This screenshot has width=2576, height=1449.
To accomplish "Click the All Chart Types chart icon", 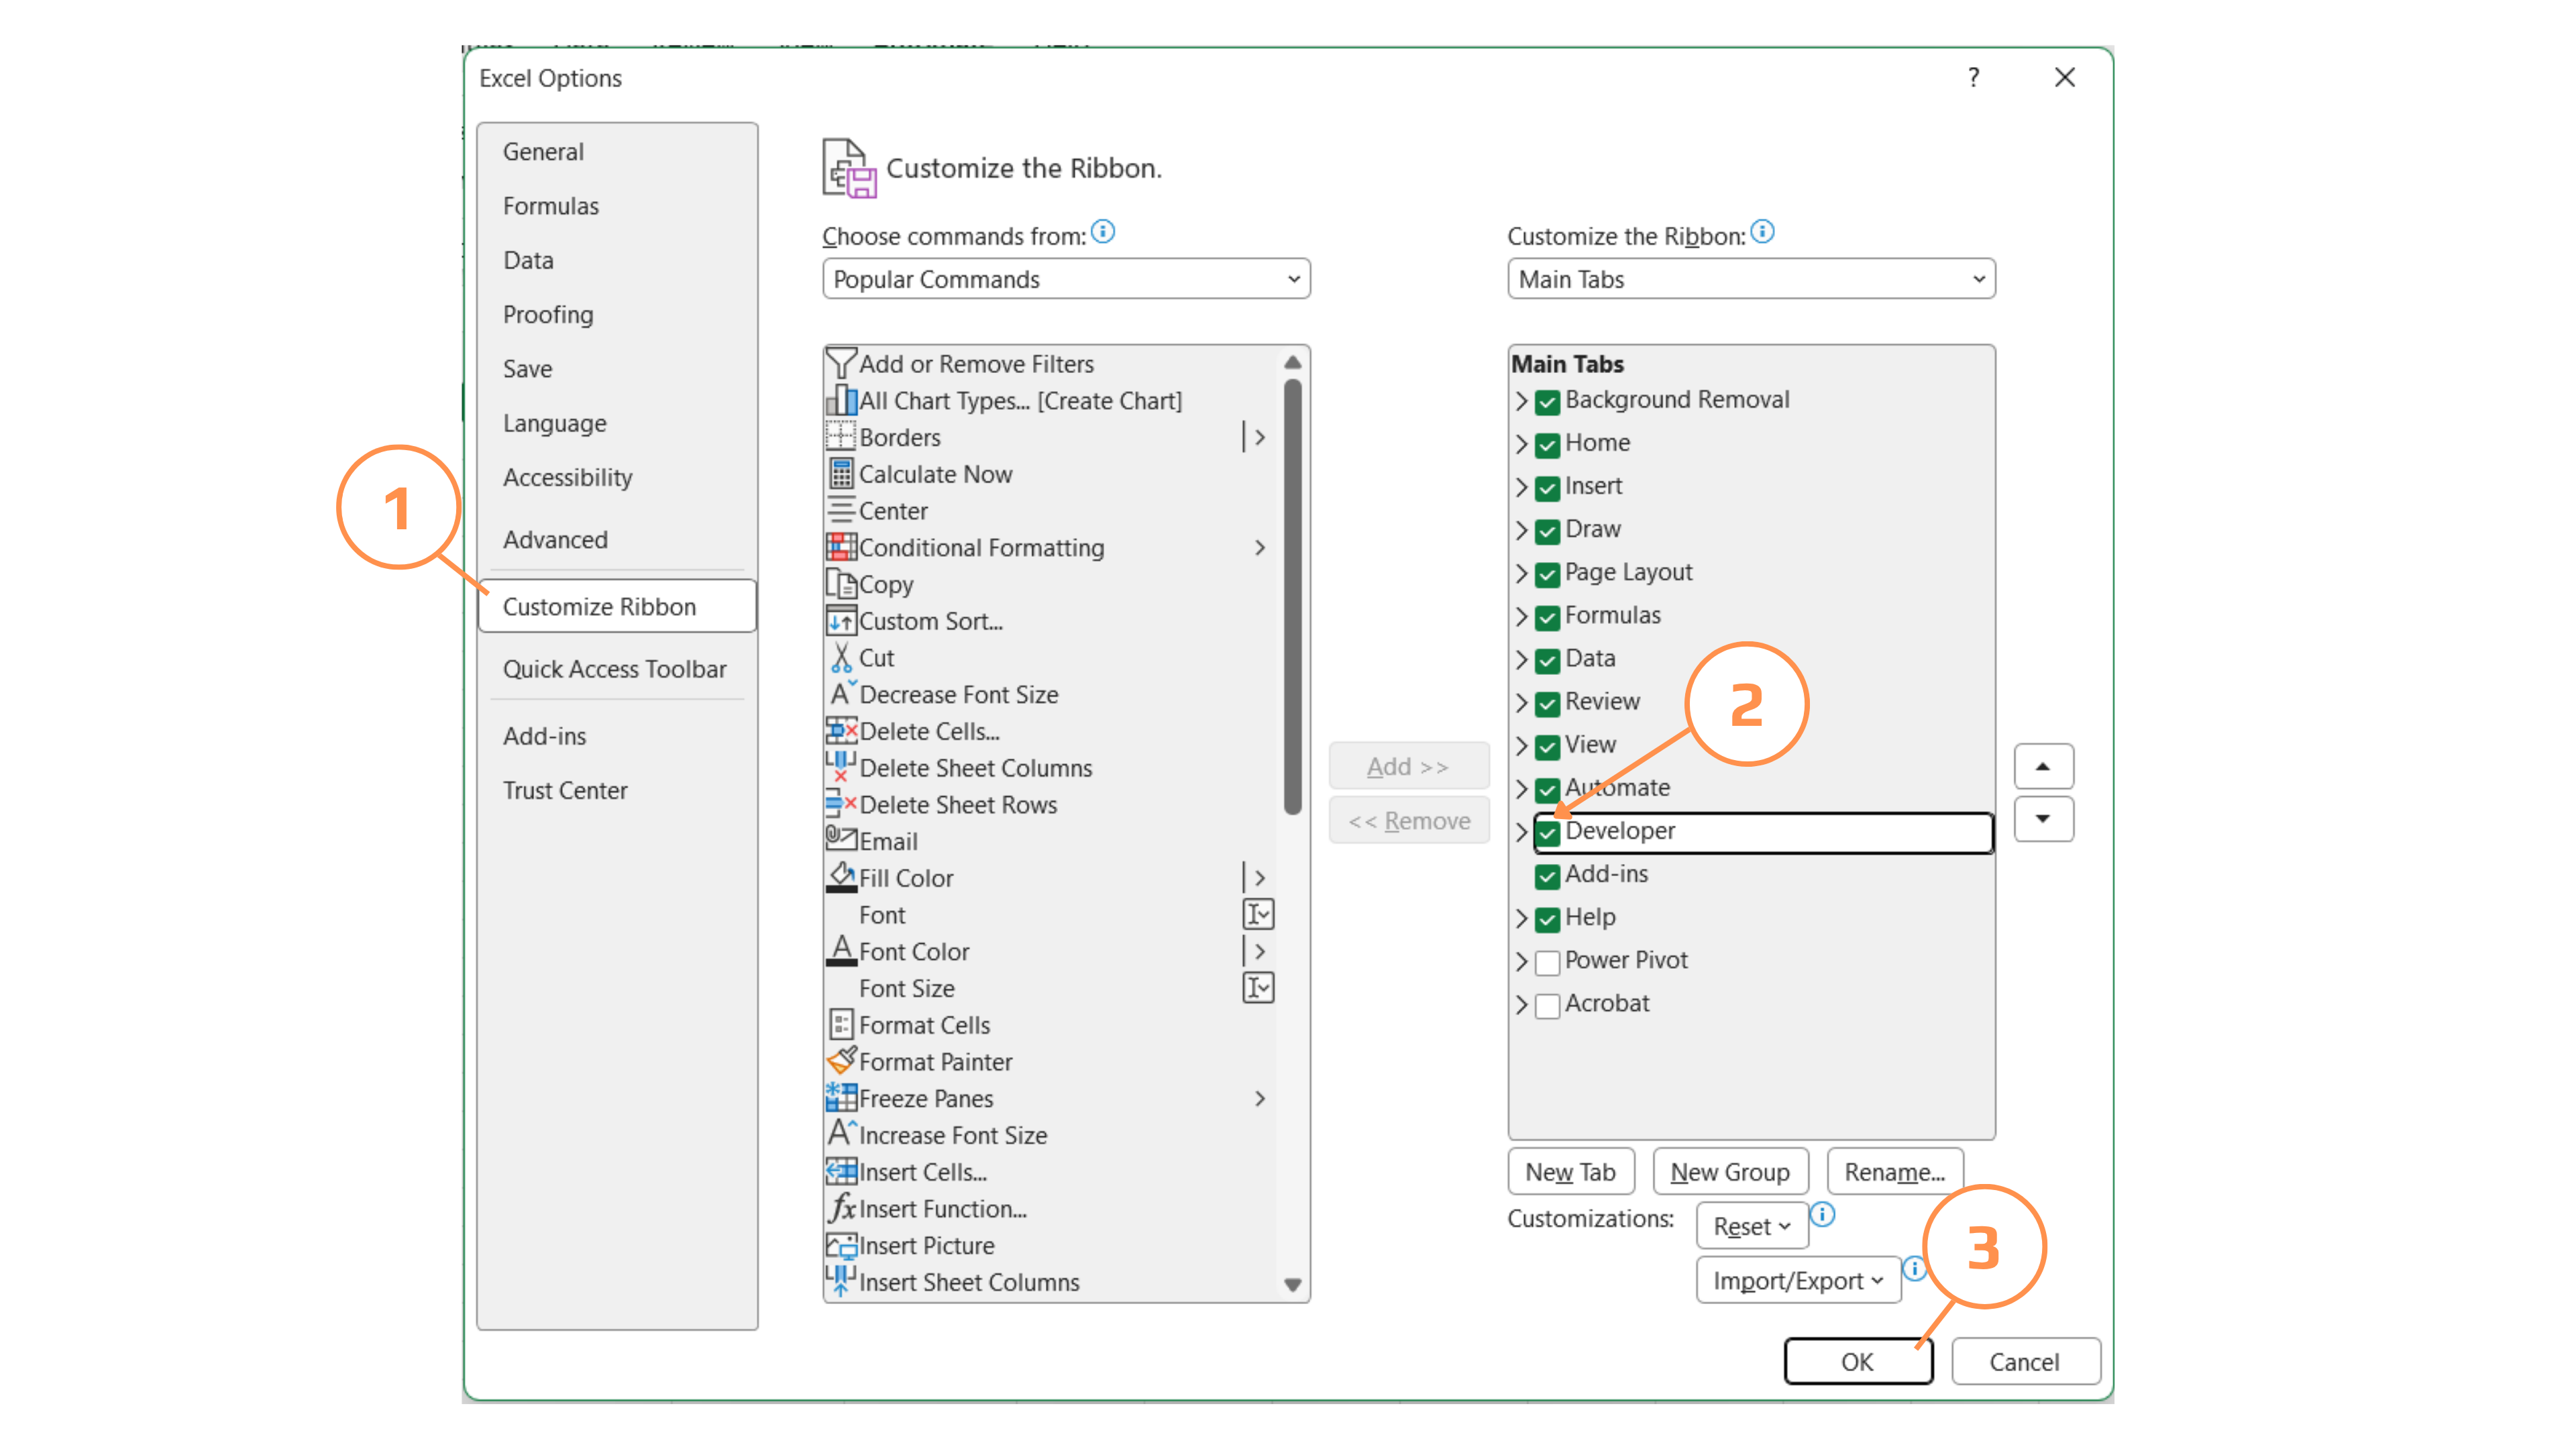I will click(840, 400).
